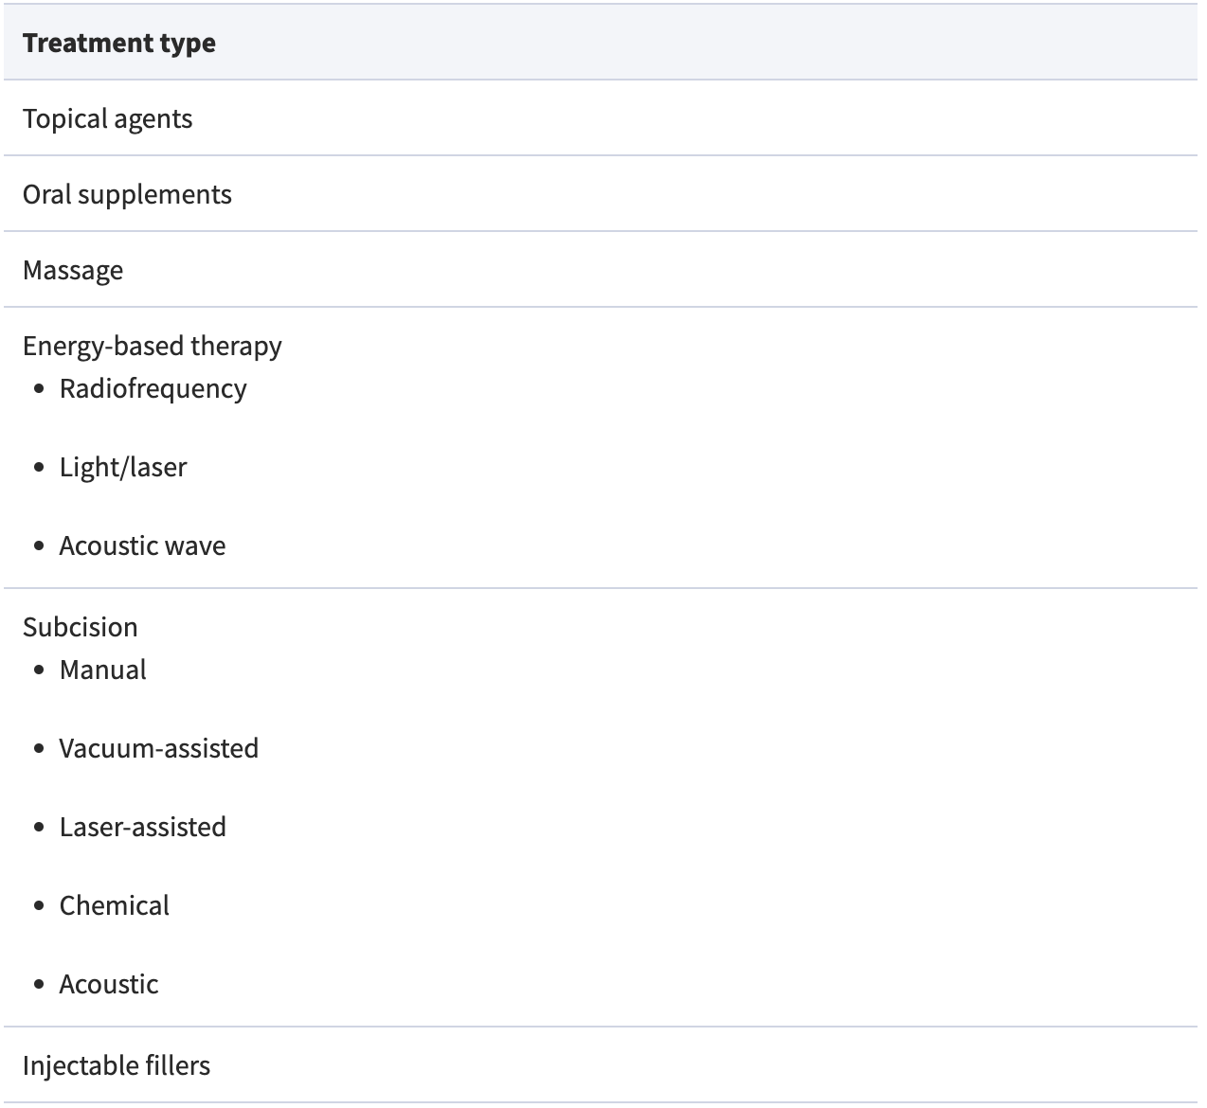Select the Acoustic item under Subcision

[x=108, y=984]
